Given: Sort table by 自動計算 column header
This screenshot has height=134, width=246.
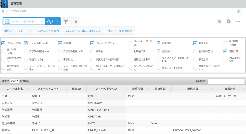Looking at the screenshot, I should tap(230, 89).
